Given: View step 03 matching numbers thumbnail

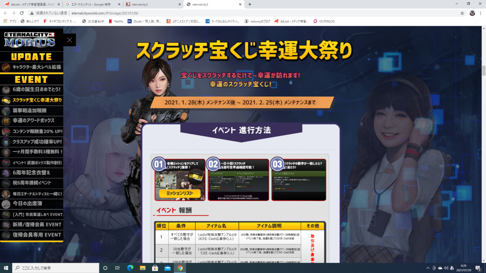Looking at the screenshot, I should (298, 180).
